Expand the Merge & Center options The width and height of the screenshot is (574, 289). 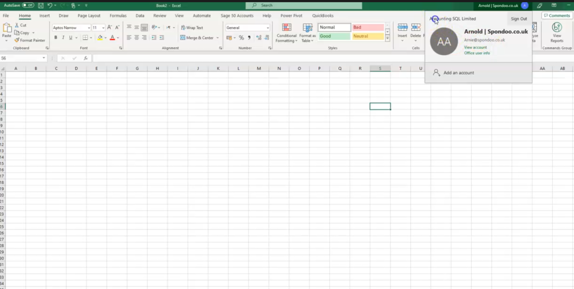[218, 37]
